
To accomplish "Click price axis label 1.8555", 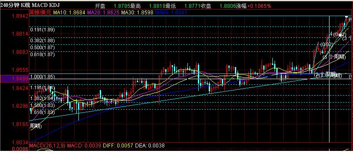I will 20,70.
